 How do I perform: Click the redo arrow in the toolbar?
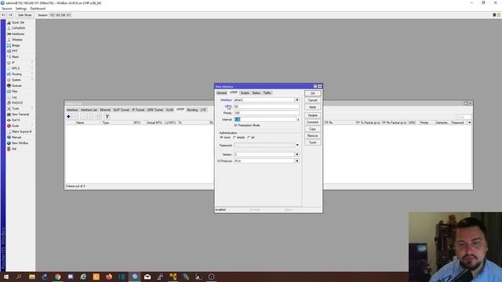[10, 15]
